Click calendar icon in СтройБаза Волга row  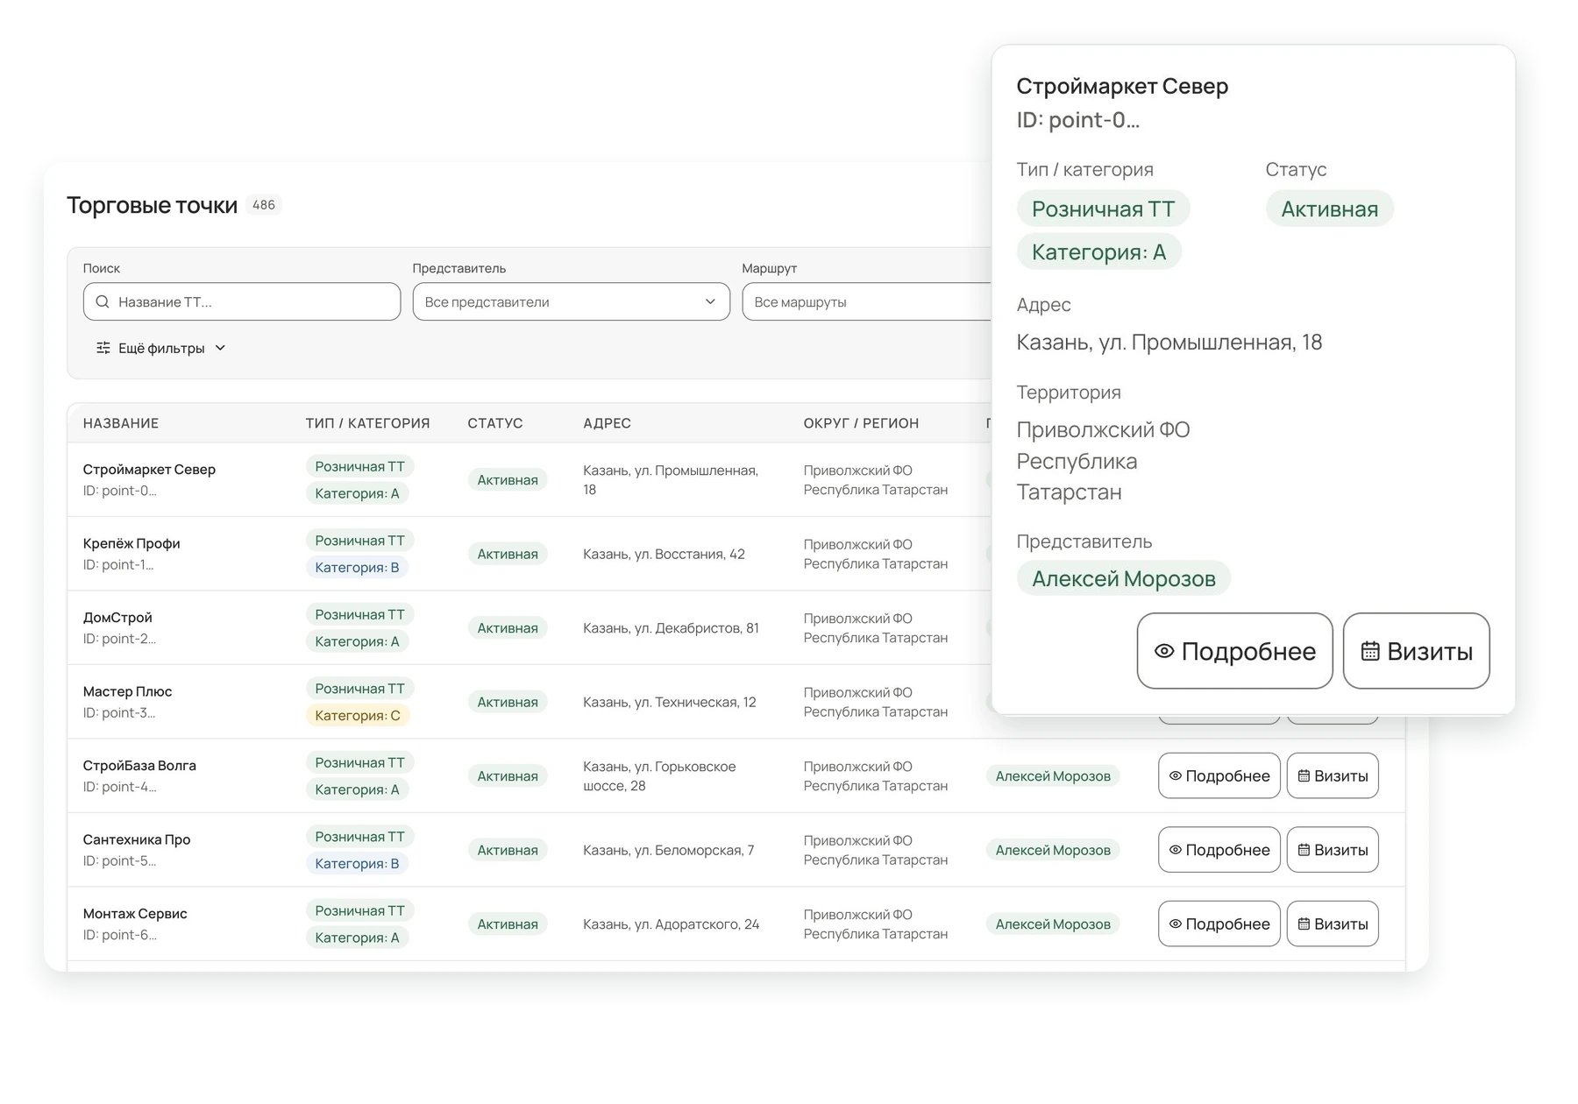coord(1304,775)
